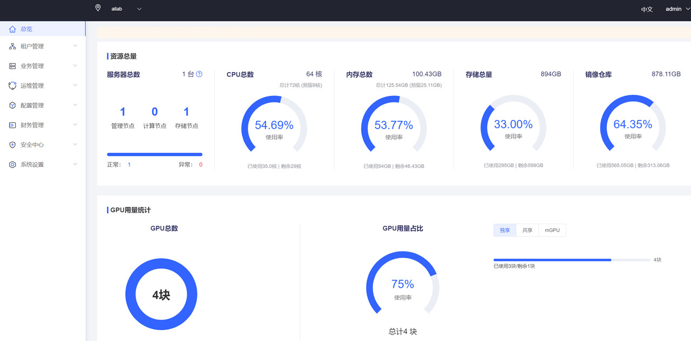Click the 运维管理 icon
Viewport: 691px width, 341px height.
point(12,86)
